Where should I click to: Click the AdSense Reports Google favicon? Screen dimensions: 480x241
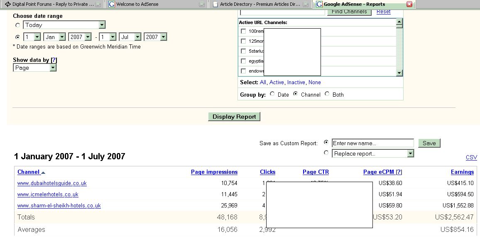click(319, 4)
